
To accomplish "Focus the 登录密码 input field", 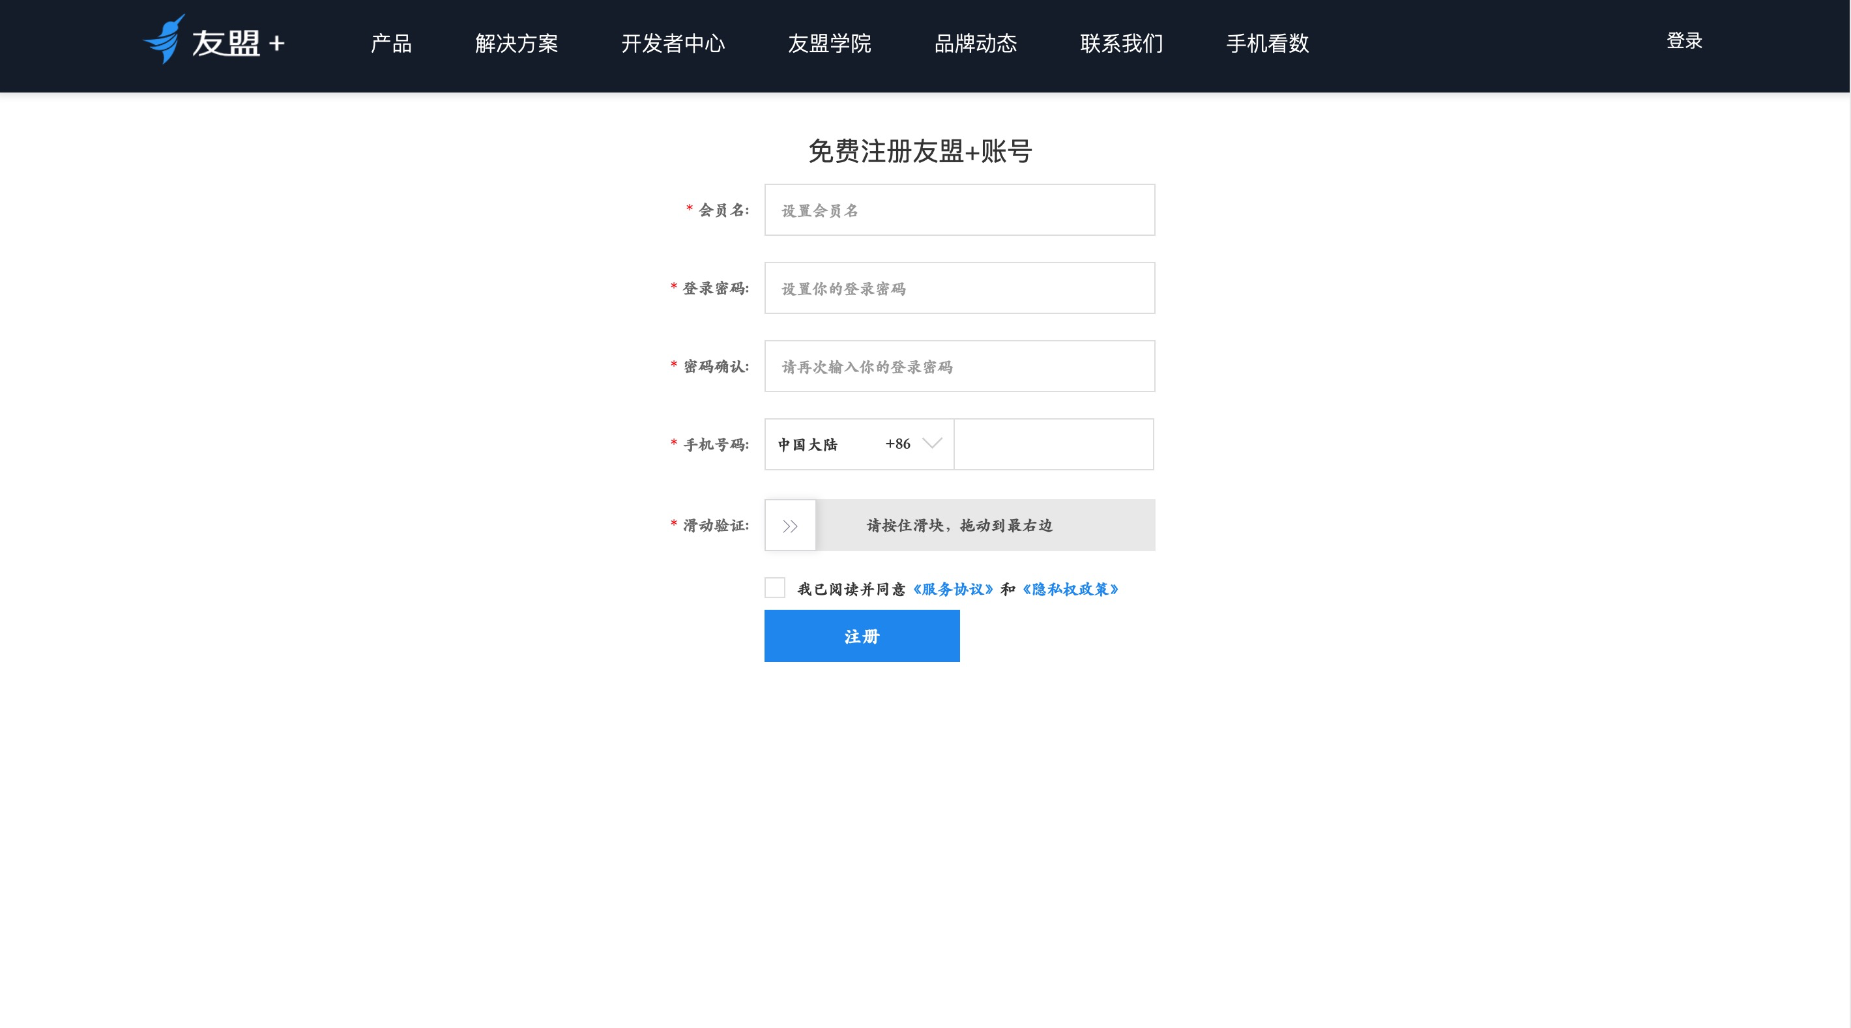I will [x=960, y=288].
